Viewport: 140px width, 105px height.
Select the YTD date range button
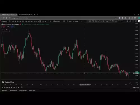click(14, 87)
